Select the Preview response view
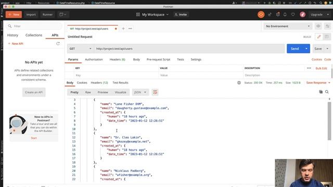Screen dimensions: 333x187 (103, 92)
